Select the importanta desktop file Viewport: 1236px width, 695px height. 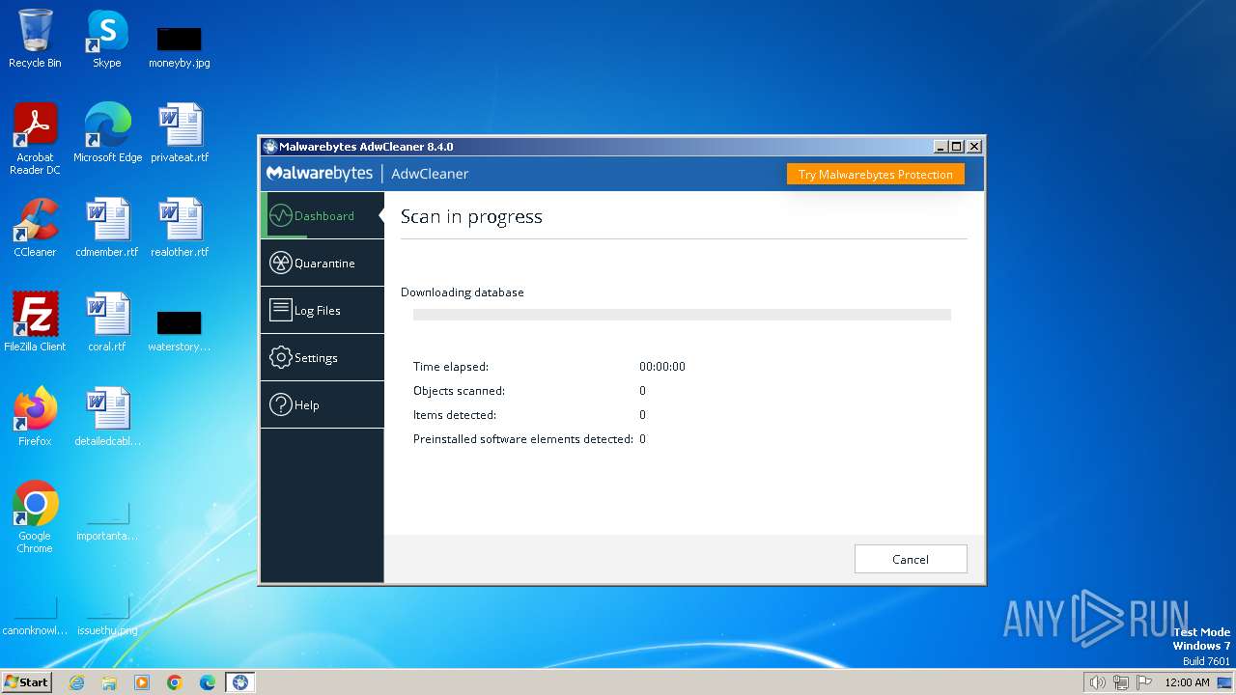(x=107, y=523)
